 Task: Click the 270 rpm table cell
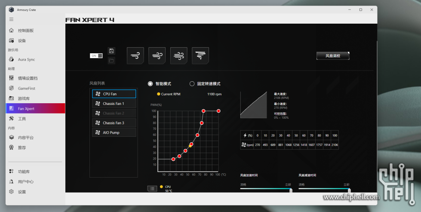click(258, 145)
